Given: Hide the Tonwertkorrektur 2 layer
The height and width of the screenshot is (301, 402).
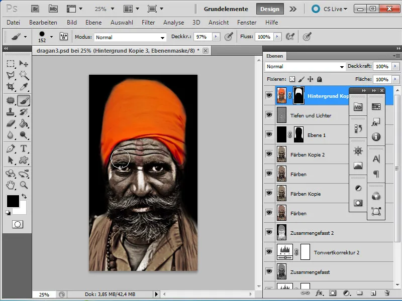Looking at the screenshot, I should (269, 252).
